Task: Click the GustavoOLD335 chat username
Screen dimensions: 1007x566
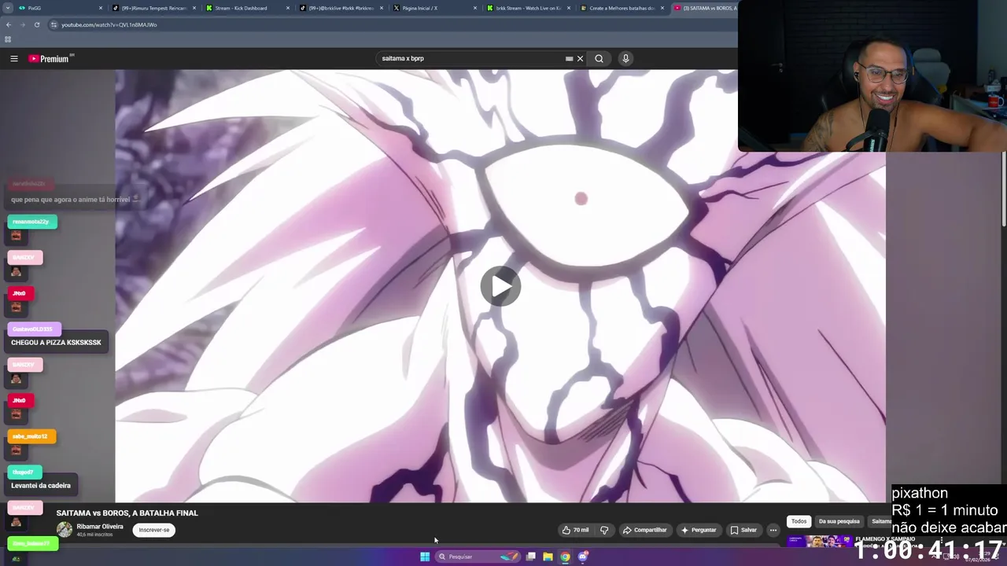Action: (32, 329)
